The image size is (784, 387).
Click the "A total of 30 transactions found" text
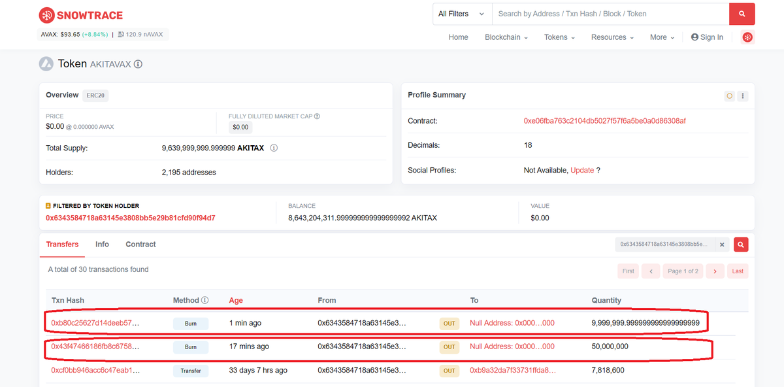tap(98, 269)
